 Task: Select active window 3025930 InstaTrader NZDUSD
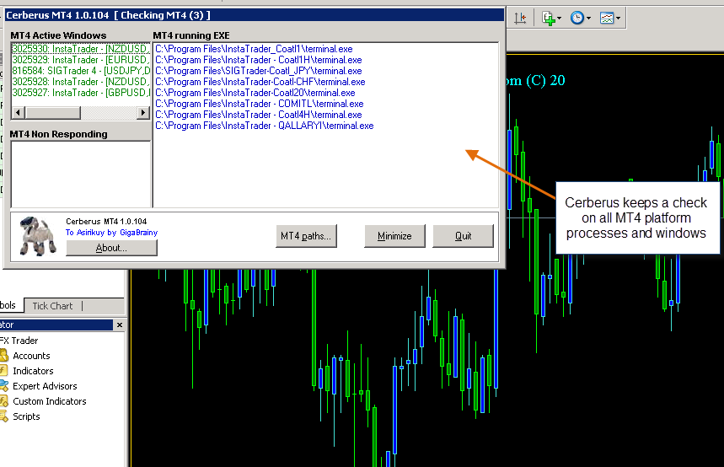[81, 49]
